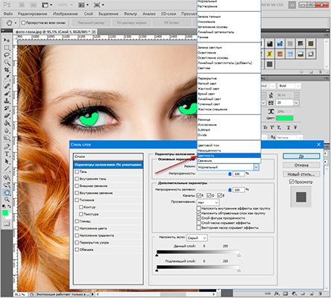Click the Да button

[301, 156]
